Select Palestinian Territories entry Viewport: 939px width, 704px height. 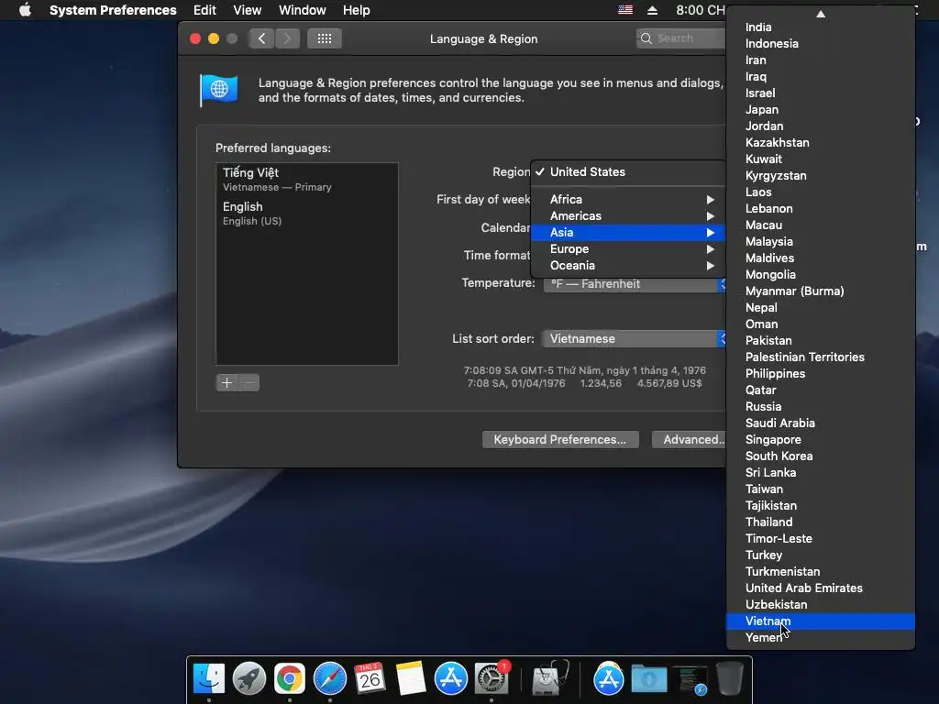pyautogui.click(x=821, y=357)
